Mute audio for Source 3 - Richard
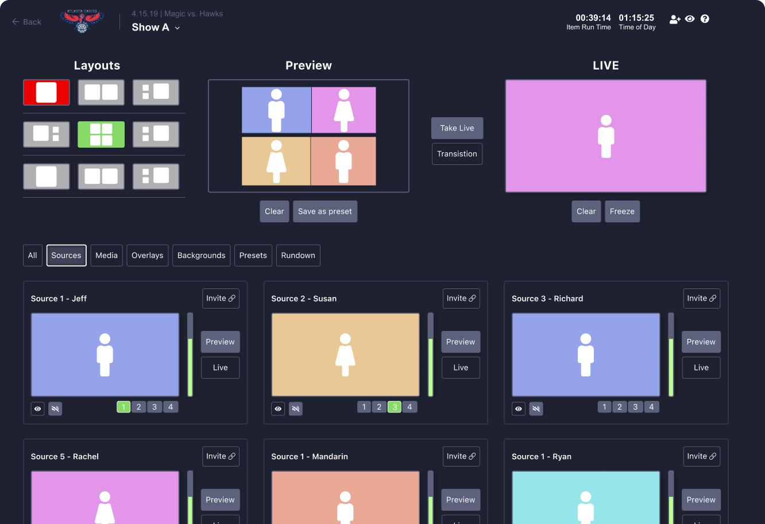 (x=536, y=409)
